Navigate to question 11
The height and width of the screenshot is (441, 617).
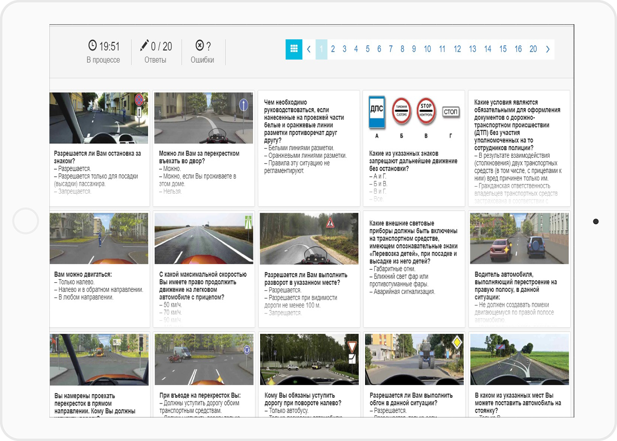[442, 49]
